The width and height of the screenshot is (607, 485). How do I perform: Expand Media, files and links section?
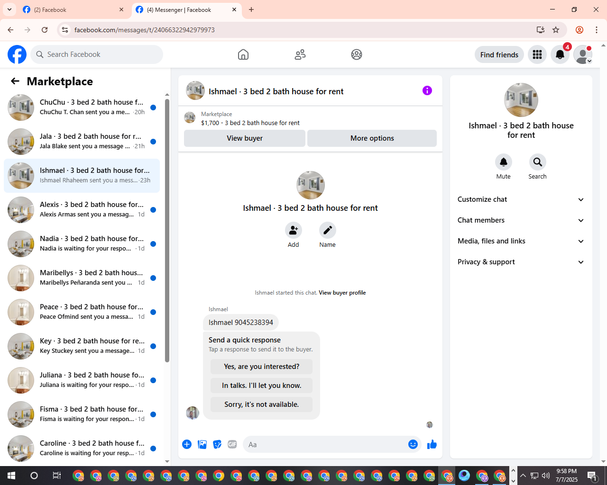(521, 241)
